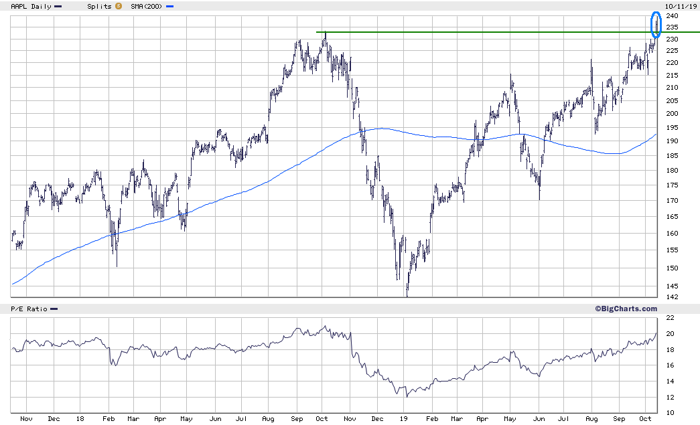Click the 18 year label on time axis
This screenshot has width=700, height=425.
[x=80, y=419]
